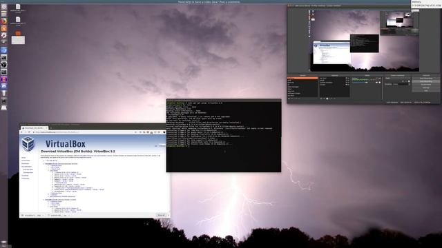Click Start Streaming in OBS
The image size is (442, 248).
coord(426,78)
